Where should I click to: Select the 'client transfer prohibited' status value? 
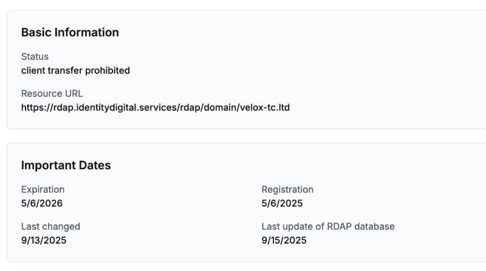75,70
